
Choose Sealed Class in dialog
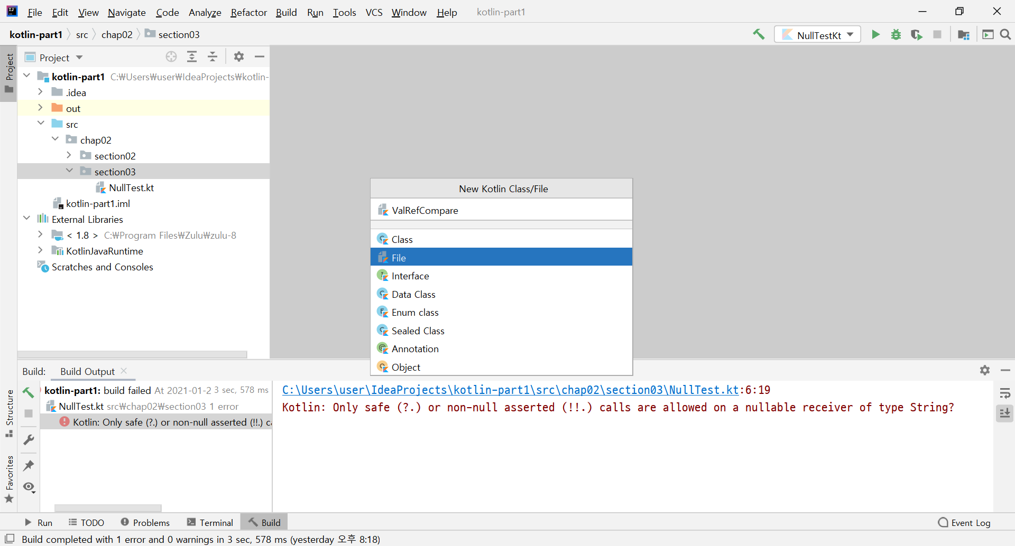pos(501,331)
